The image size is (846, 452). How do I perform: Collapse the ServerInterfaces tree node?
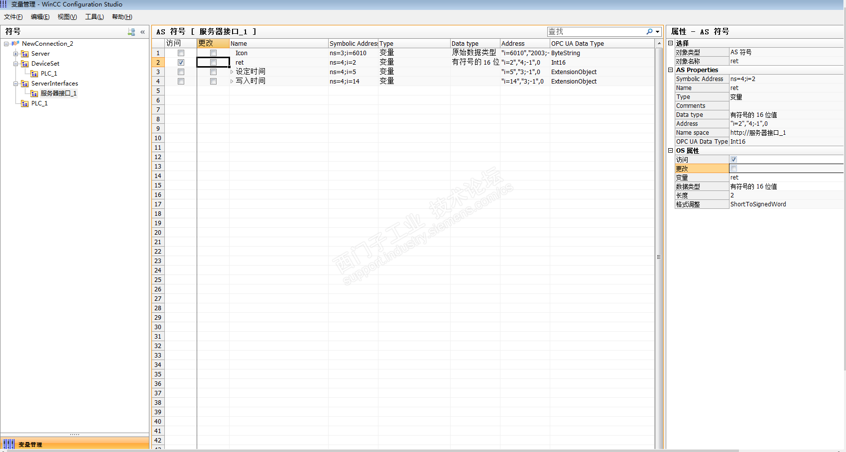(15, 84)
